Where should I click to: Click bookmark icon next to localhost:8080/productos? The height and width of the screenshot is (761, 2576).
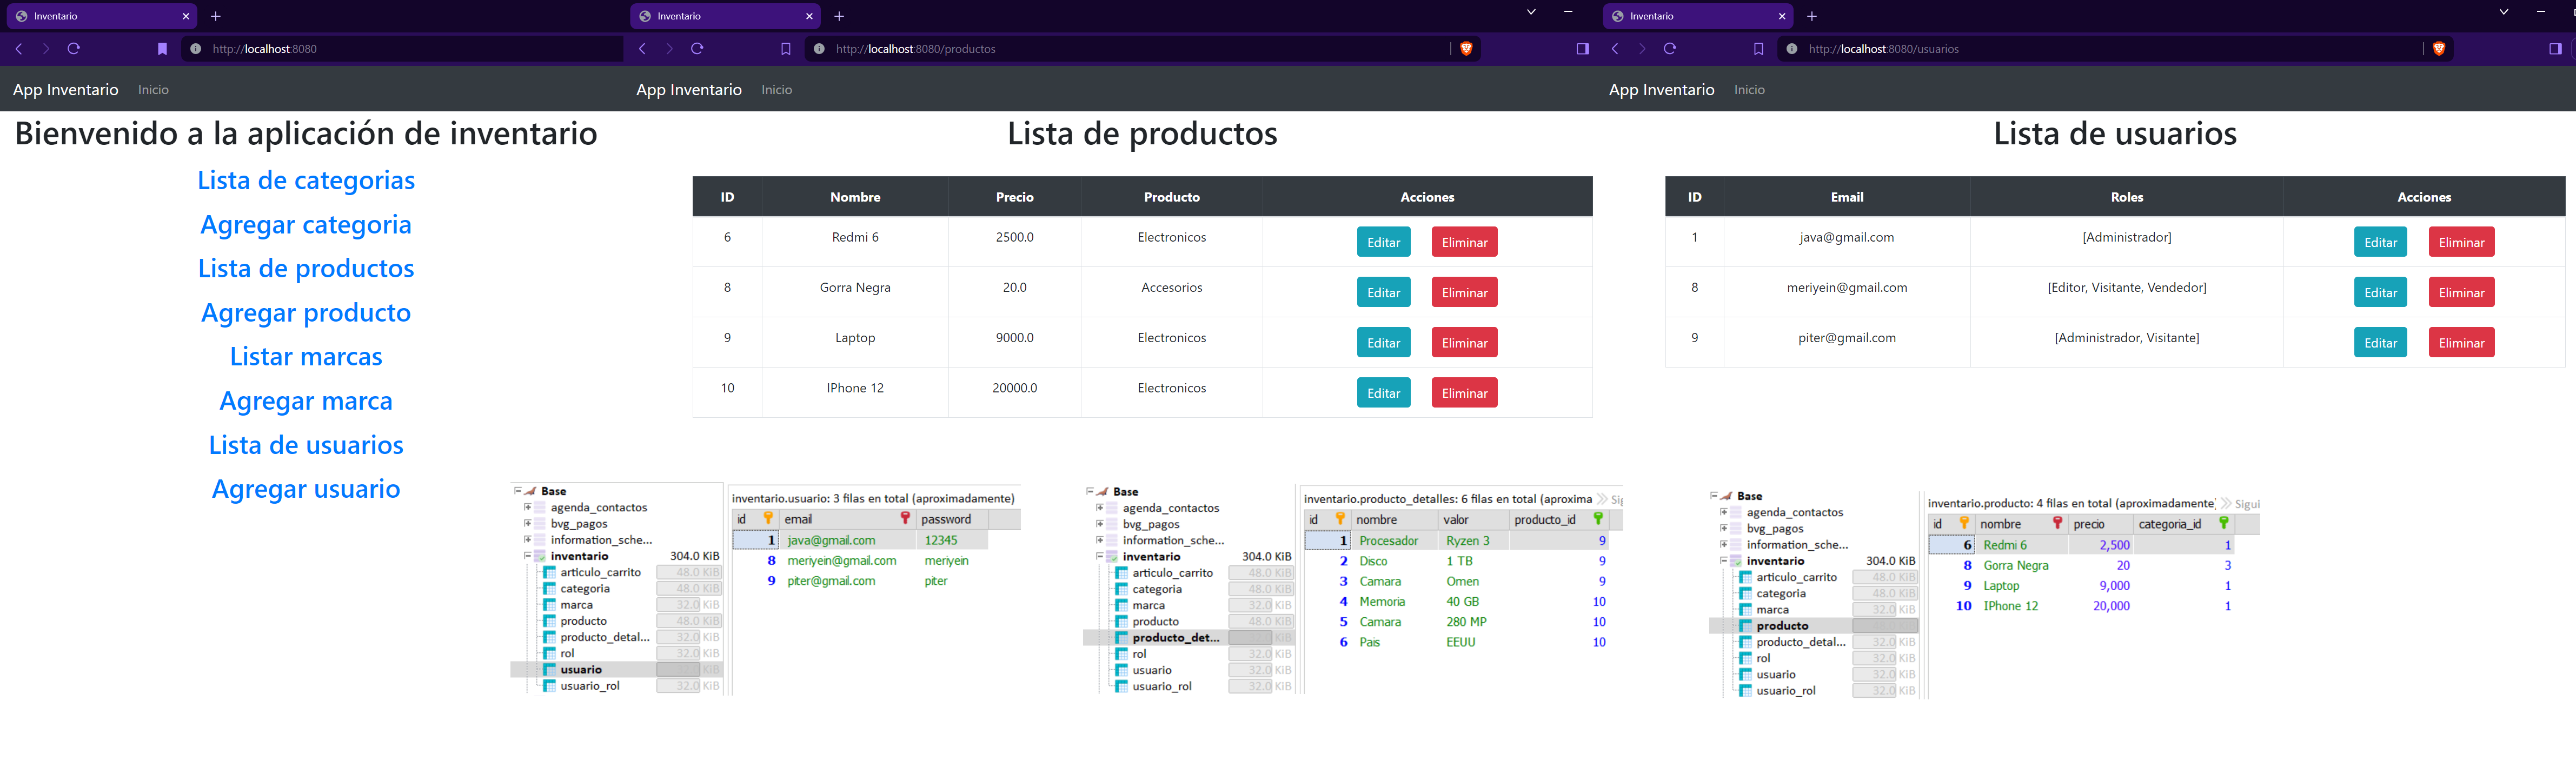click(785, 49)
